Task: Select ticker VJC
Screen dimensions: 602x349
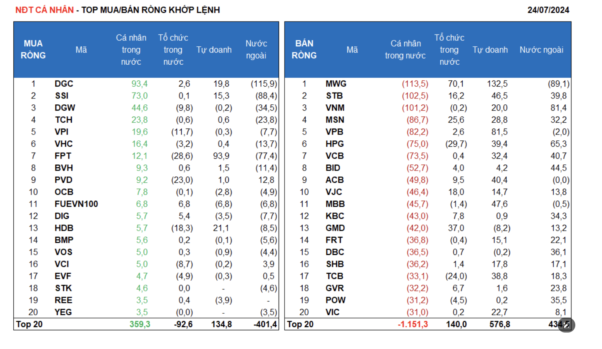Action: click(x=334, y=192)
